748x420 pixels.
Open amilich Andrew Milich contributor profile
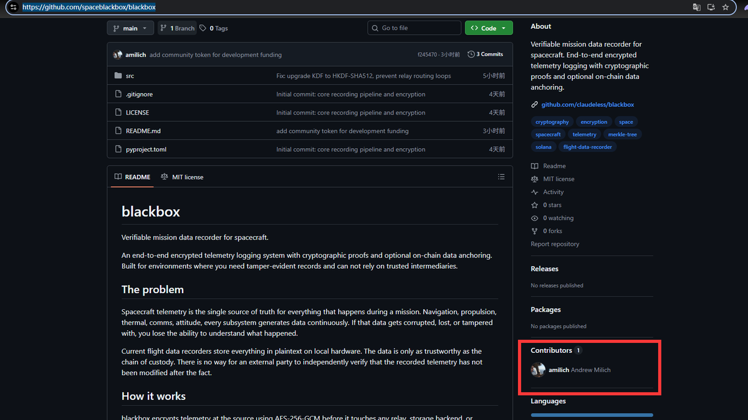point(579,370)
